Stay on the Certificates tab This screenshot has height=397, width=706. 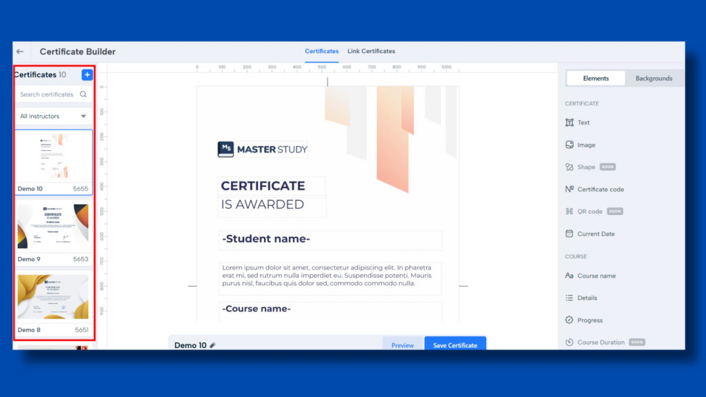point(321,50)
